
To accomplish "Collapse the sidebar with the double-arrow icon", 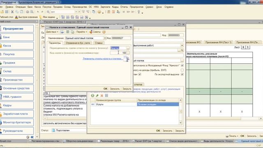I will point(32,137).
